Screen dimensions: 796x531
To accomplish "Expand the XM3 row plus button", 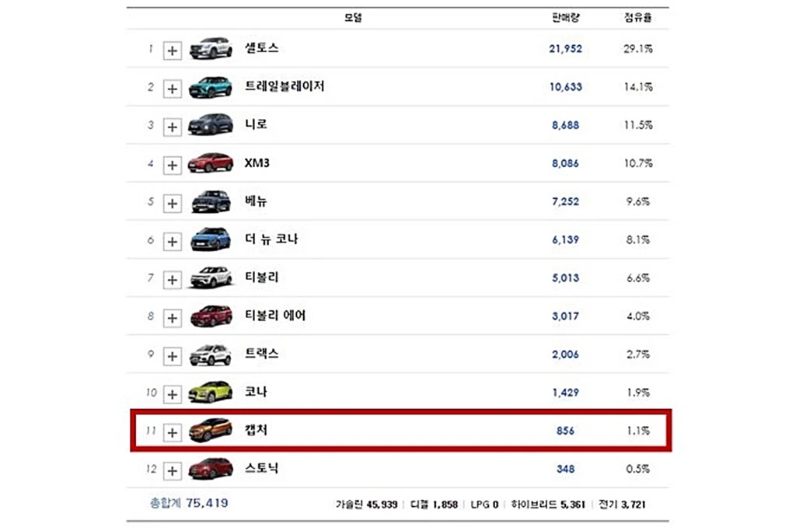I will 172,165.
